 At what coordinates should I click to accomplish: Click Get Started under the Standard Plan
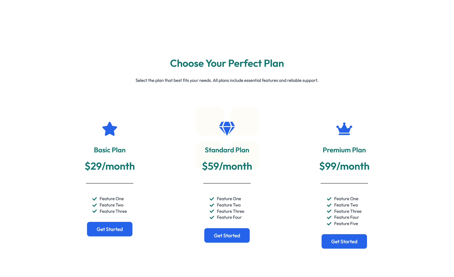[x=227, y=235]
